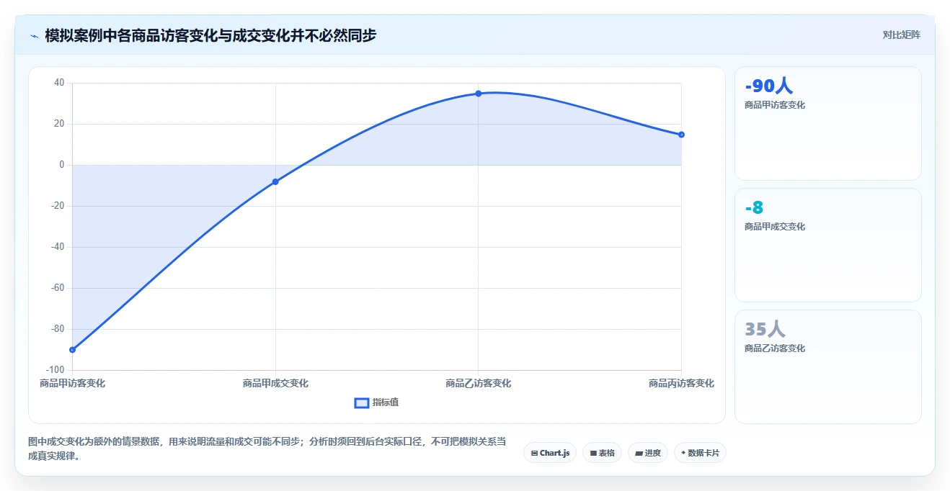This screenshot has height=491, width=950.
Task: Select the 进度 tag chip
Action: (648, 453)
